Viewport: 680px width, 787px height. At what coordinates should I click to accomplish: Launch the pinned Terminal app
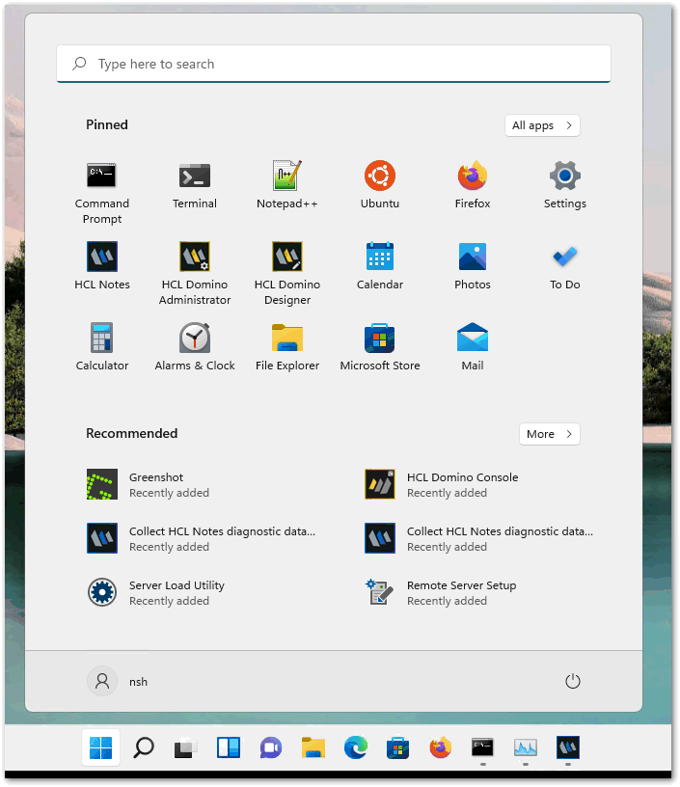(195, 185)
